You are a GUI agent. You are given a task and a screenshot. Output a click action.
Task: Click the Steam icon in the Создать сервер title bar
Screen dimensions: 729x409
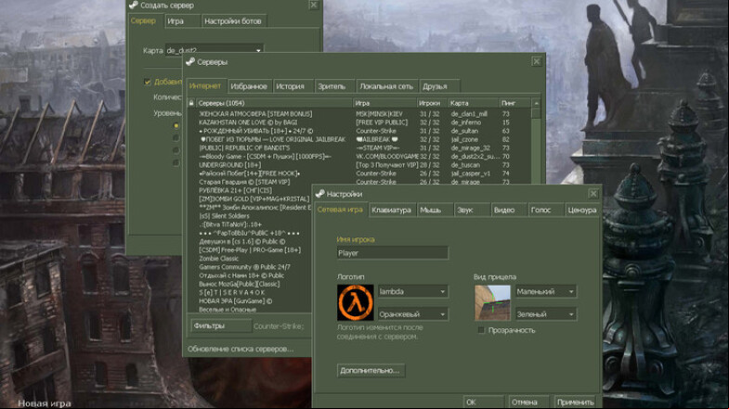(134, 6)
